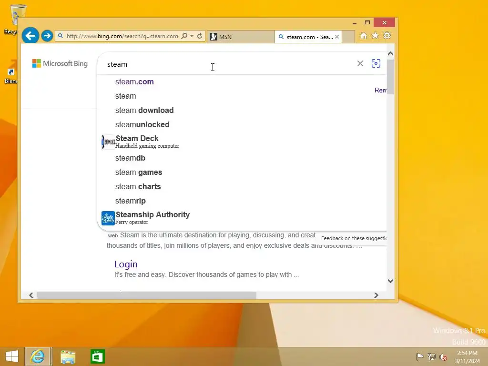Open the Login search result link
This screenshot has height=366, width=488.
pyautogui.click(x=126, y=264)
